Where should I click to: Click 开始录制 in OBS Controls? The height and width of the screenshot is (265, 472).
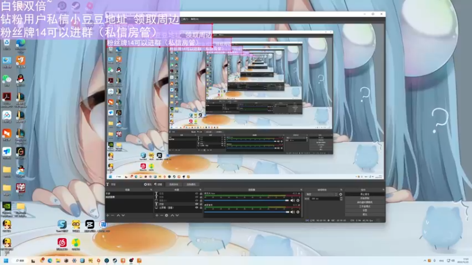coord(365,198)
